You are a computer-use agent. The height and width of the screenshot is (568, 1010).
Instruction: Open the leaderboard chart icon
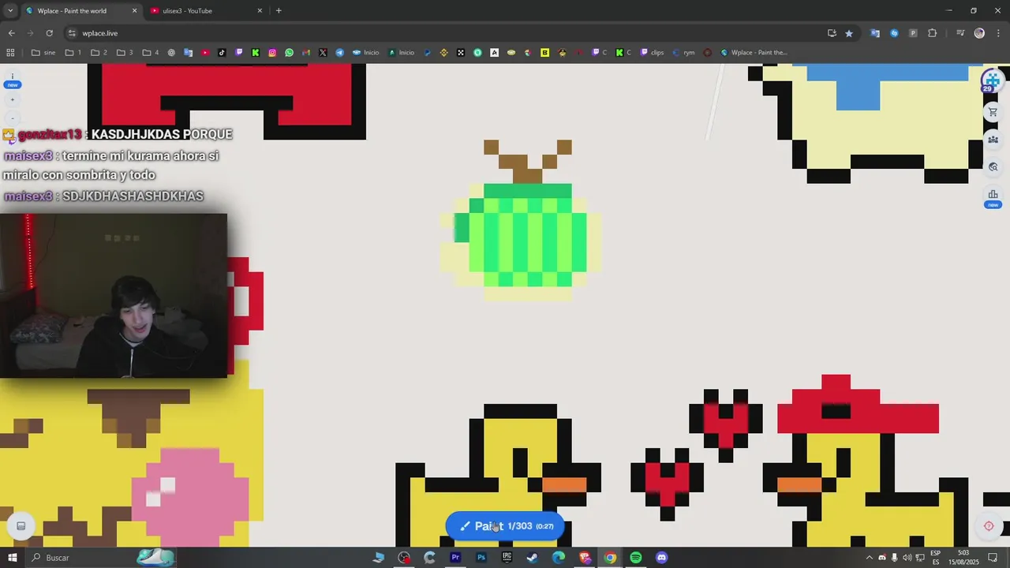point(993,195)
